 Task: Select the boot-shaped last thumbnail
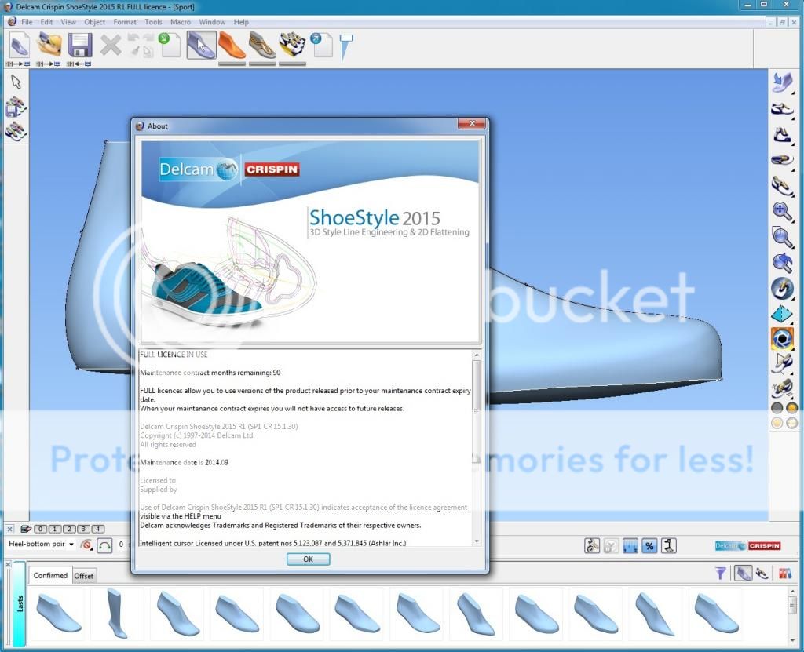click(x=118, y=613)
